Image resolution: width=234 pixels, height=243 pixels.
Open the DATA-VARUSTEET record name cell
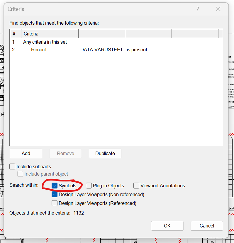pyautogui.click(x=101, y=50)
